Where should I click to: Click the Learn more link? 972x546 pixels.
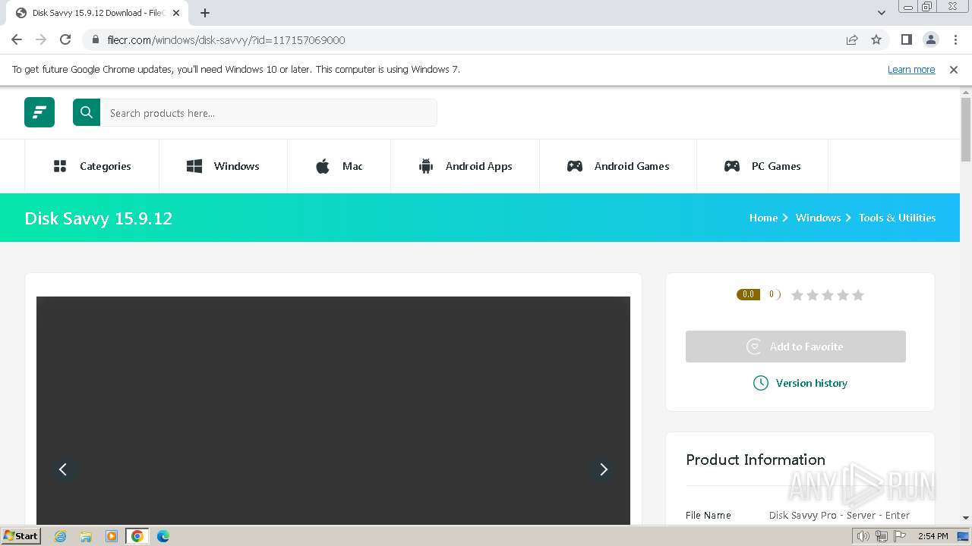click(911, 69)
